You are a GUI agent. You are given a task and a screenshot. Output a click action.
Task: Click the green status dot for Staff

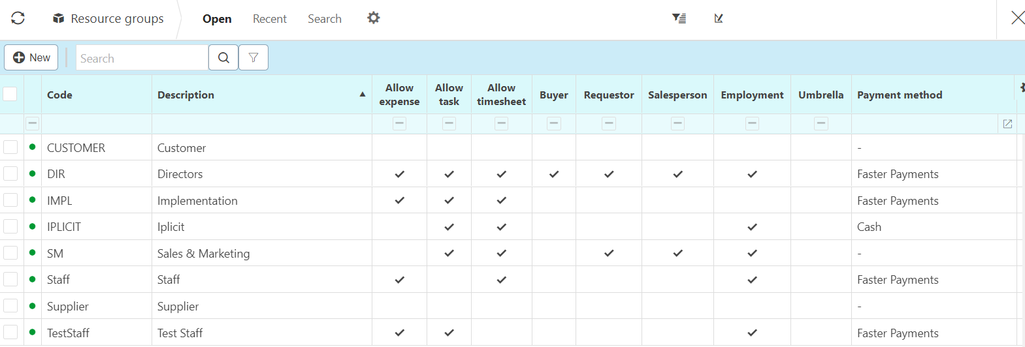coord(33,279)
